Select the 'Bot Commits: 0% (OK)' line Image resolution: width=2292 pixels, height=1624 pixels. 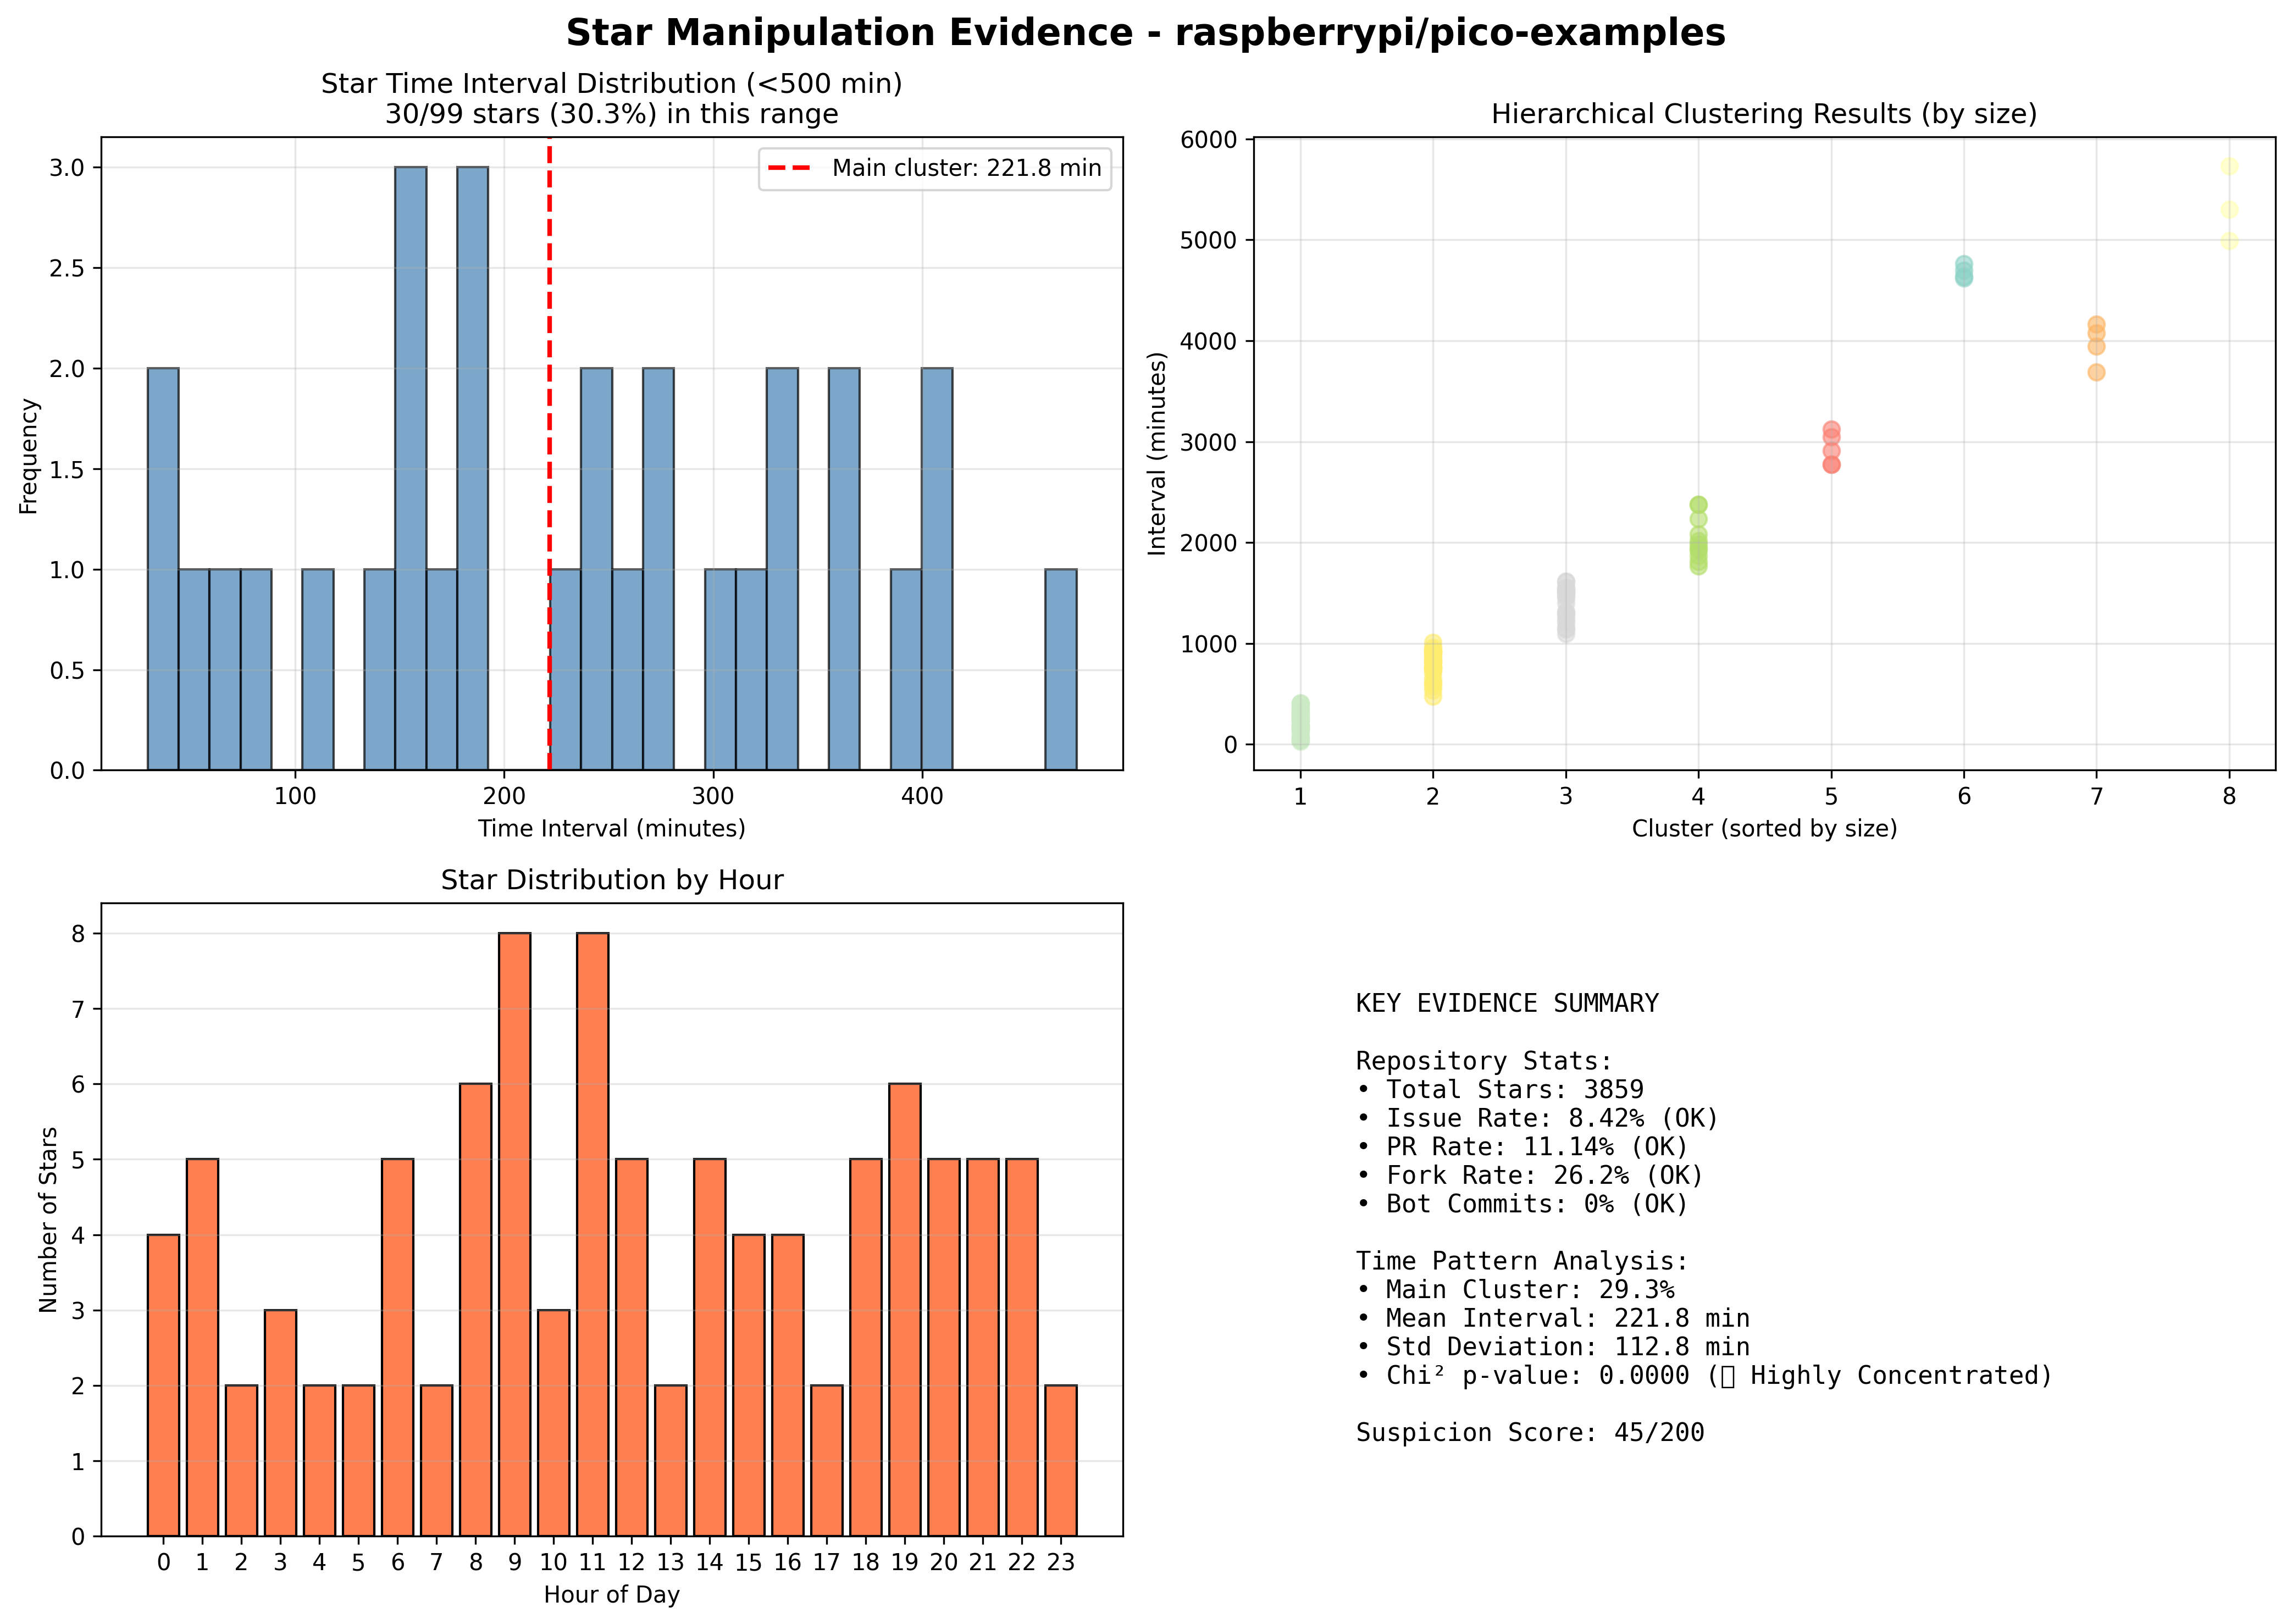1522,1204
